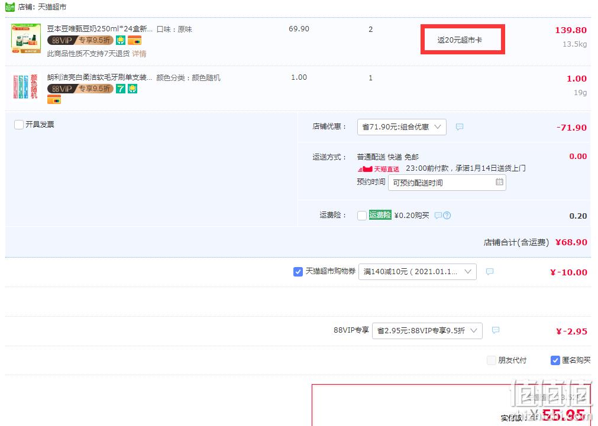Image resolution: width=598 pixels, height=426 pixels.
Task: Click the 颜色分类：颜色随机 option text
Action: click(189, 78)
